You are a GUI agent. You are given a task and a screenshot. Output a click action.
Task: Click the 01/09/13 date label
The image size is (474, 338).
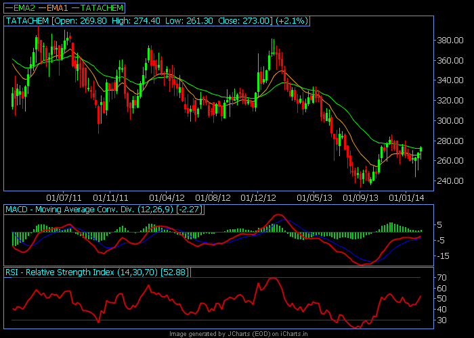(360, 198)
